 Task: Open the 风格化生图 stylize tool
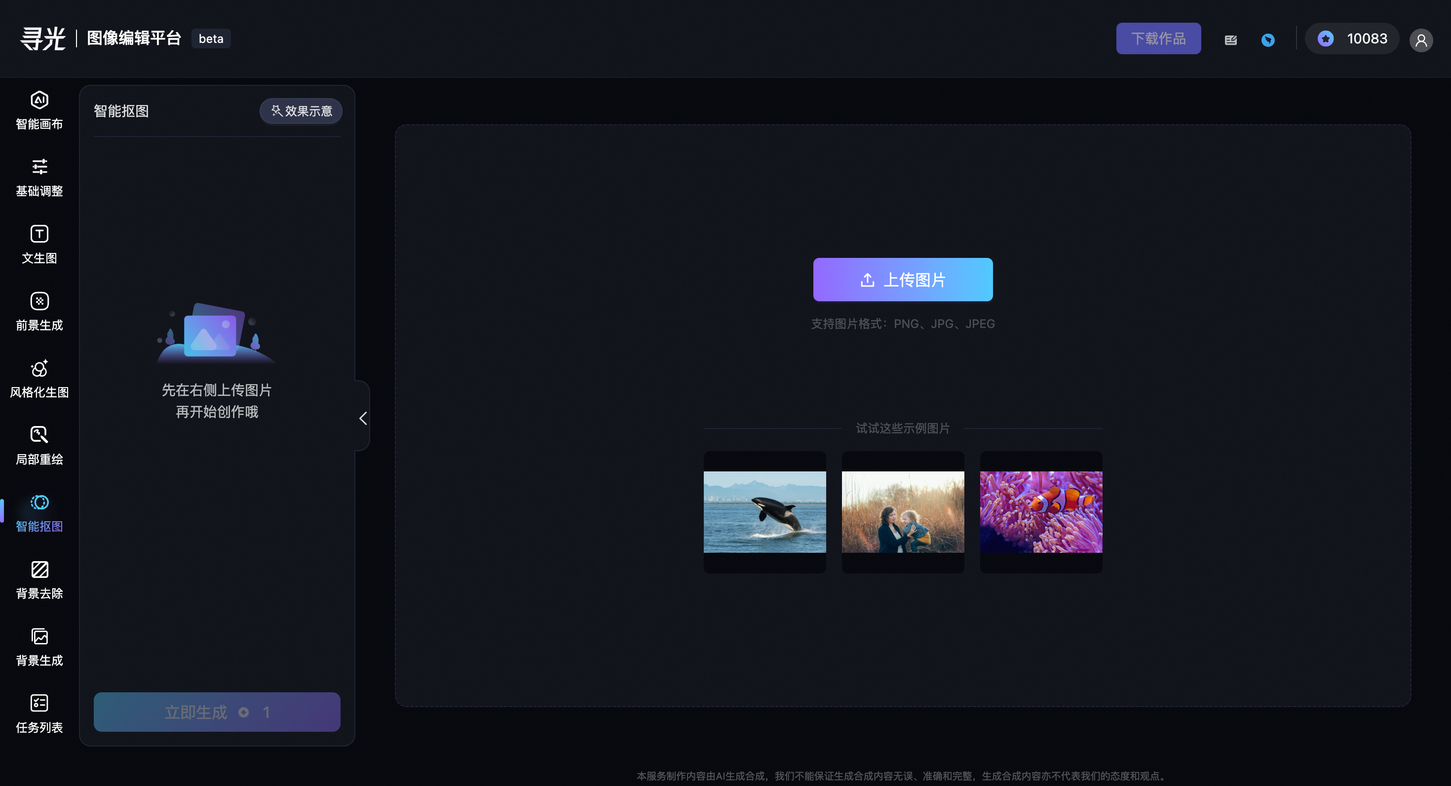(39, 378)
